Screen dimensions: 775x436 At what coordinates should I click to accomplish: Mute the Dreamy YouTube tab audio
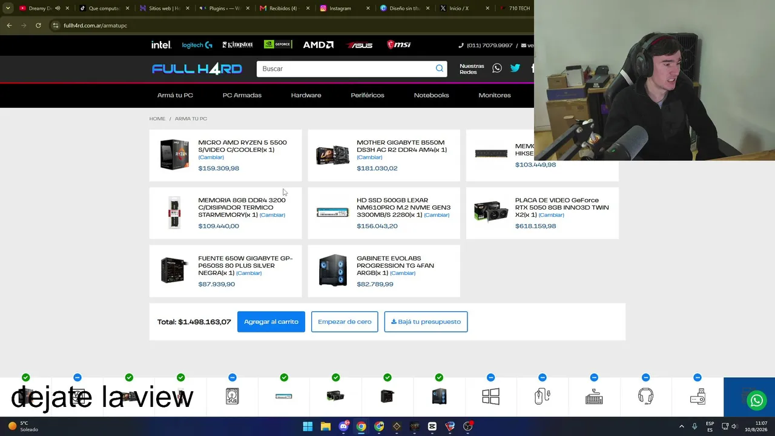[x=58, y=8]
